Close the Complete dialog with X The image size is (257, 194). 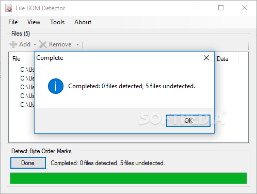pyautogui.click(x=206, y=58)
